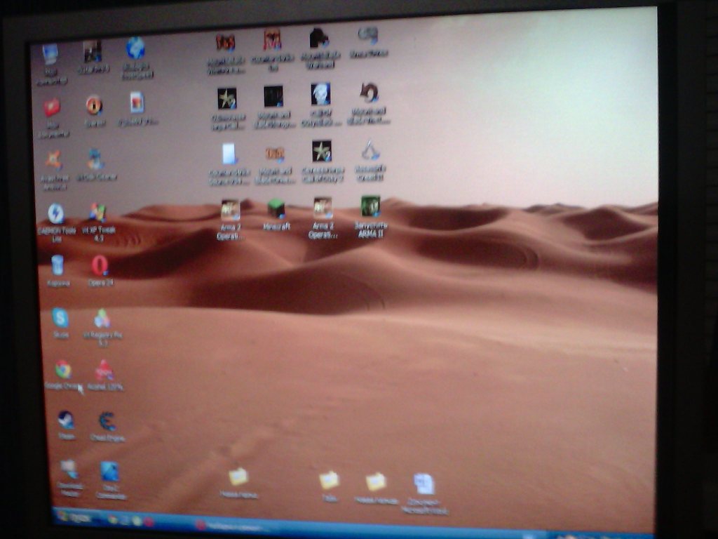Screen dimensions: 718x539
Task: Open the Vit Registry Fix shortcut
Action: (x=102, y=319)
